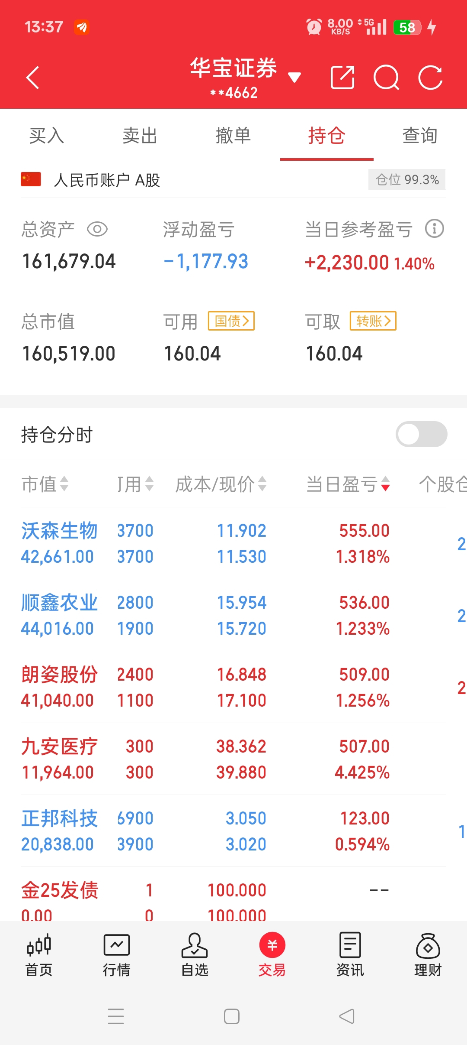
Task: Open the share/export icon in header
Action: tap(342, 78)
